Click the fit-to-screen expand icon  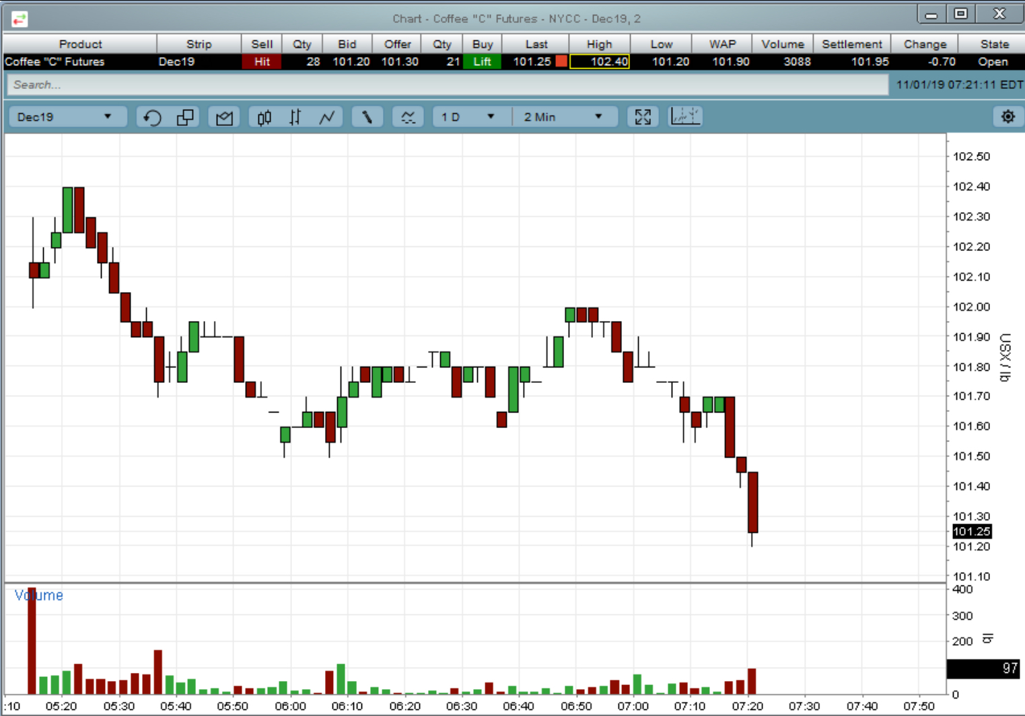643,117
